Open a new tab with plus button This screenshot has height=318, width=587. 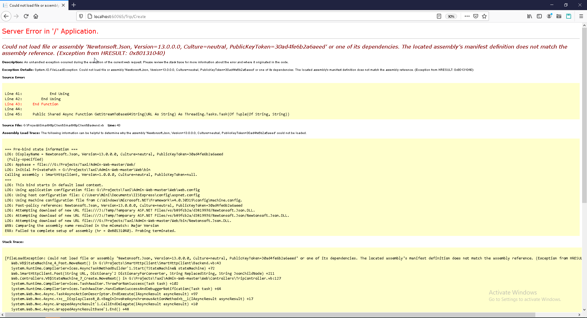coord(74,5)
